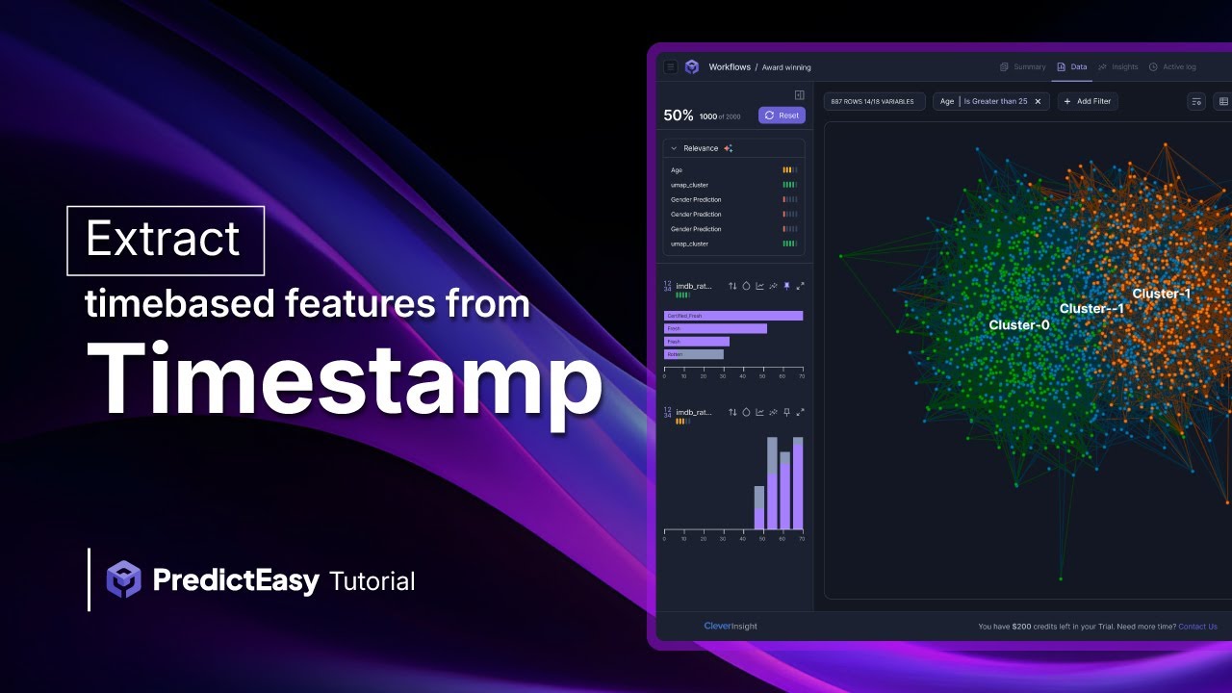This screenshot has width=1232, height=693.
Task: Open the Insights tab
Action: [x=1117, y=67]
